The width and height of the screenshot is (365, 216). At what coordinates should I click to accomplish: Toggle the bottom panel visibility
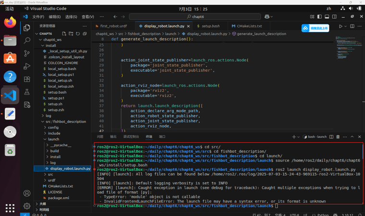pos(327,16)
